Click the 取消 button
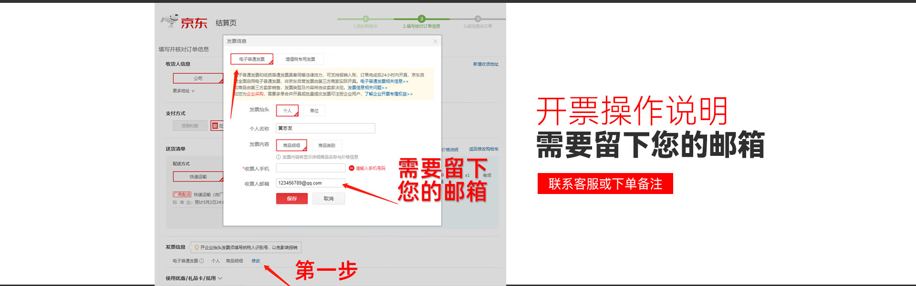Viewport: 916px width, 286px height. [x=329, y=199]
